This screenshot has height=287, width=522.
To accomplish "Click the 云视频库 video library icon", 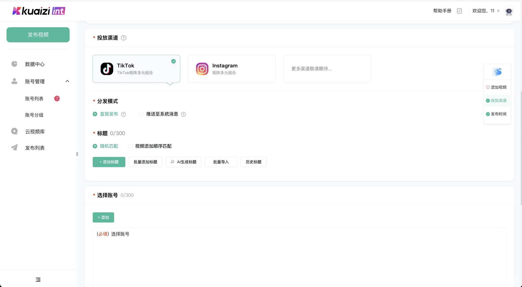I will 14,131.
